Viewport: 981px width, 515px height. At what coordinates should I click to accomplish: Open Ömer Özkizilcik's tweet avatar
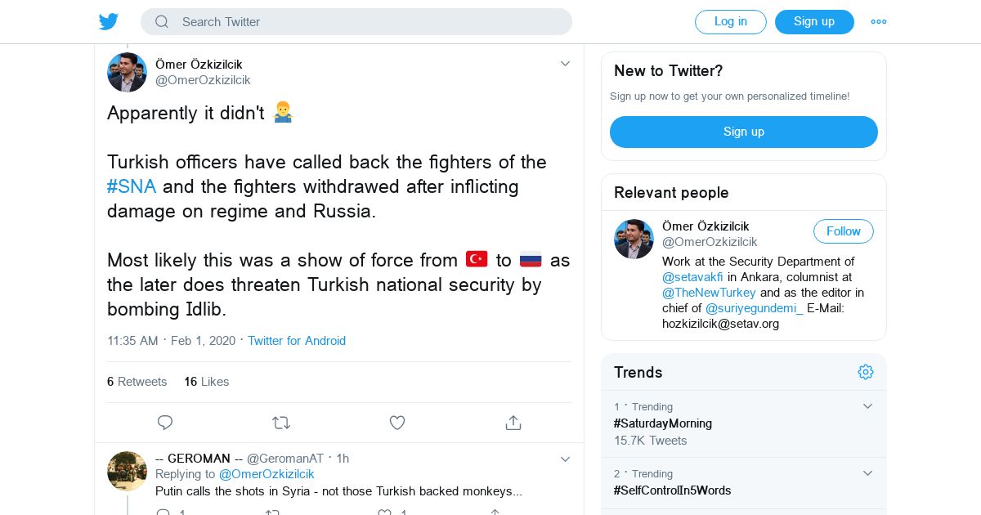tap(127, 73)
